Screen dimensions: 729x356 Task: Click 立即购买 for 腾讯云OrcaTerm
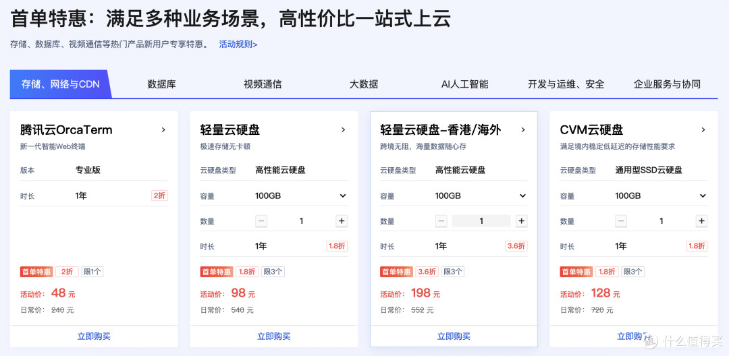[94, 336]
